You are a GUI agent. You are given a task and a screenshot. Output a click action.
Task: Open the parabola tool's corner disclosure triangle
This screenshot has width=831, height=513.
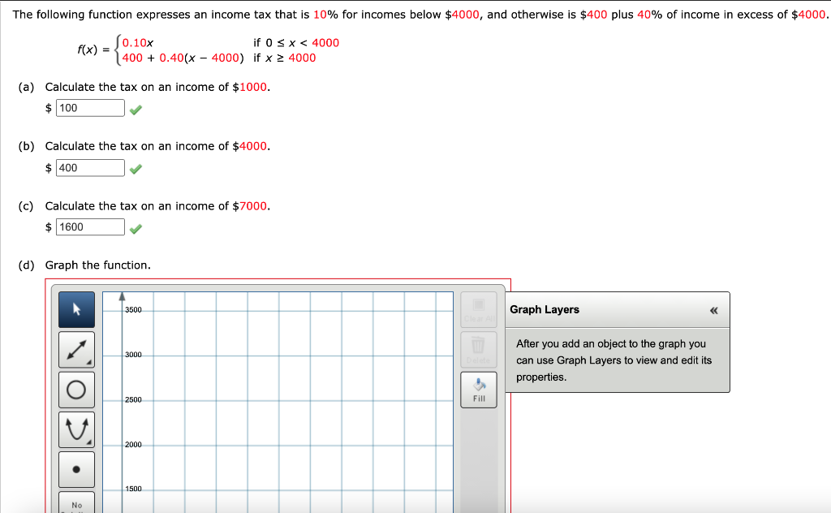(x=91, y=442)
